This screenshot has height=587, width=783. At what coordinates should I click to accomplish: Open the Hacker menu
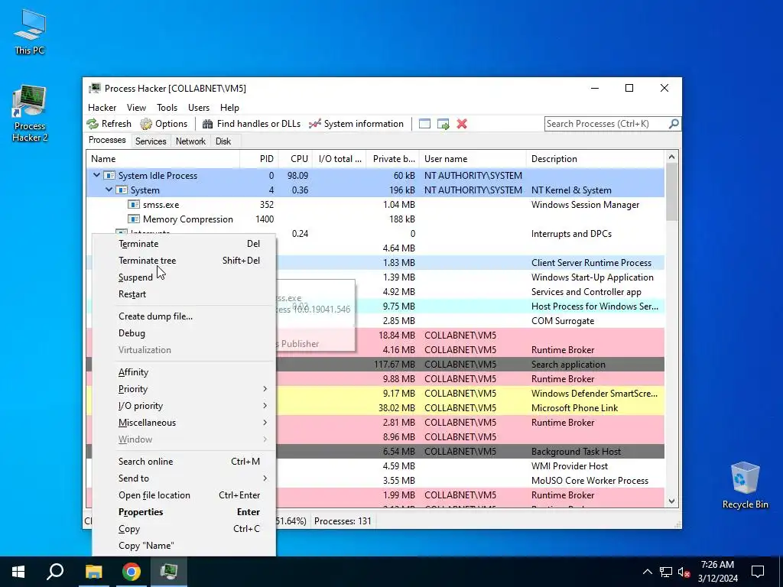[x=102, y=107]
